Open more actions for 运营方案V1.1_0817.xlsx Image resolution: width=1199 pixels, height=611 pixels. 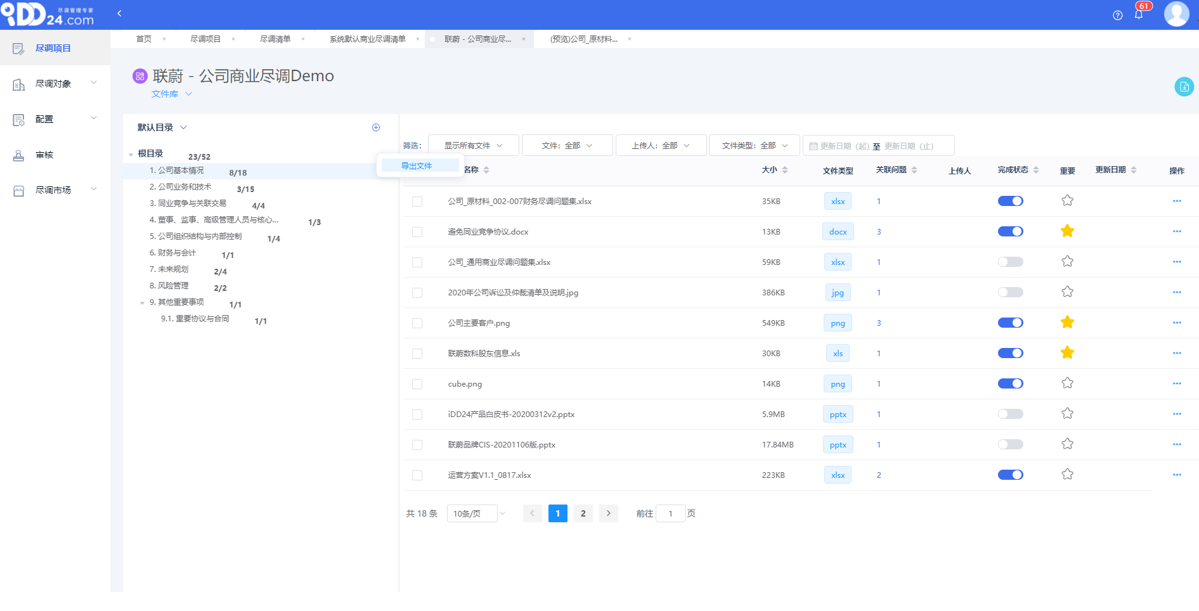tap(1177, 475)
